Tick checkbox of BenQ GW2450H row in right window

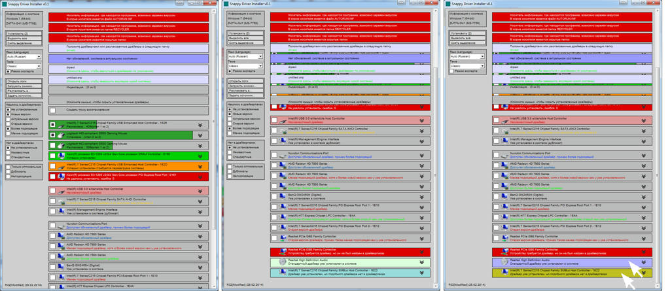click(x=497, y=197)
